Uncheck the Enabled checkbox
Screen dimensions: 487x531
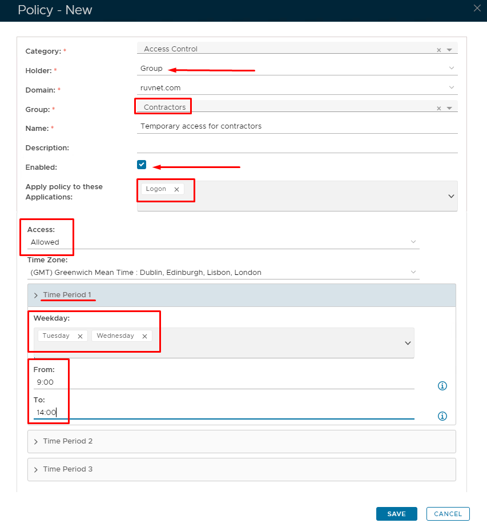[x=142, y=165]
